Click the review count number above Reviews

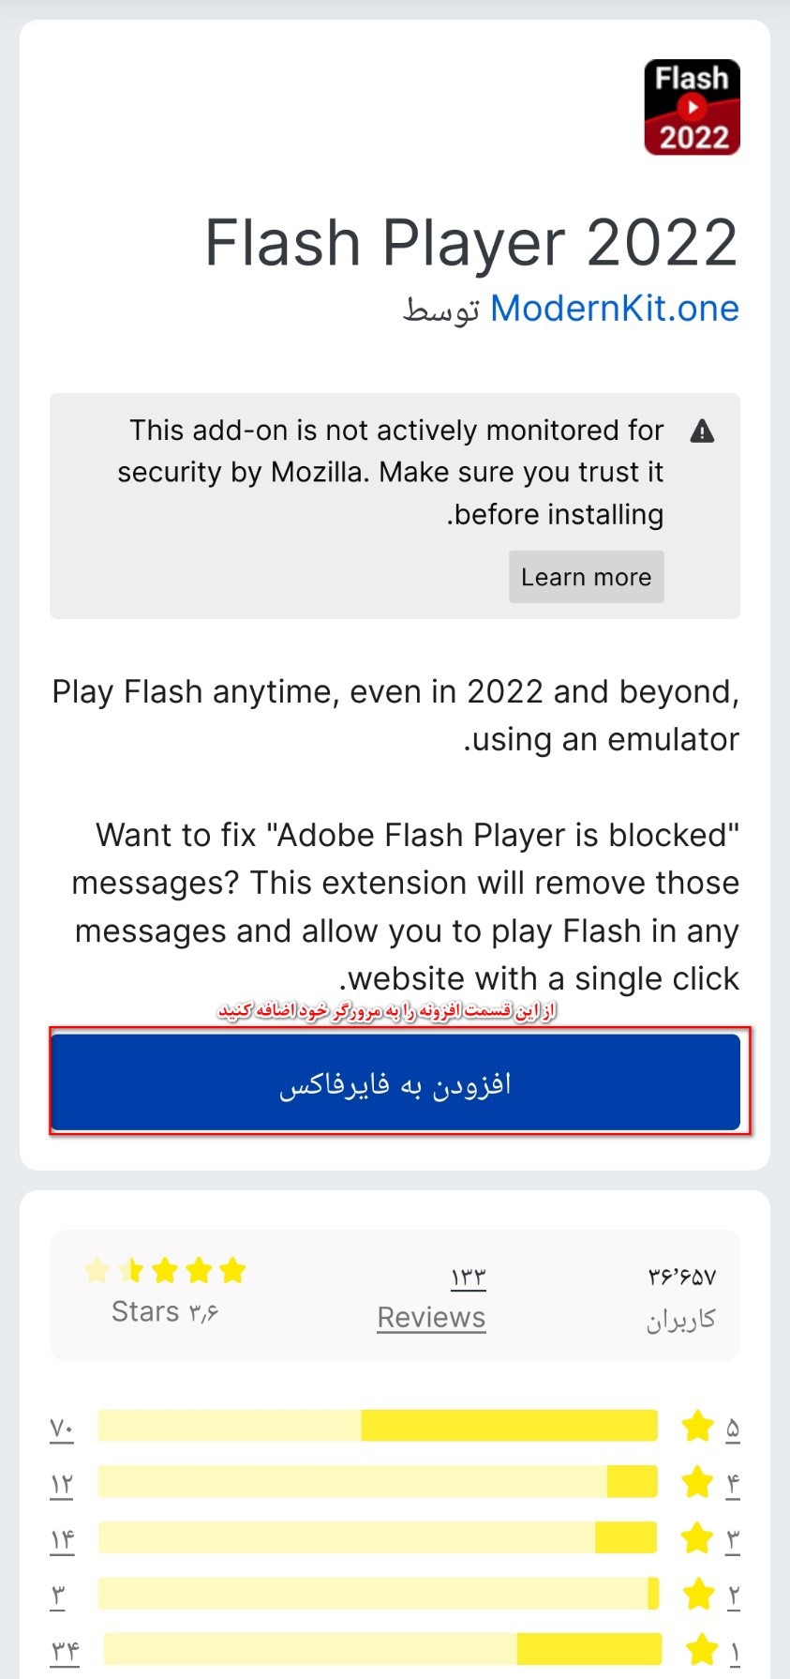tap(469, 1278)
